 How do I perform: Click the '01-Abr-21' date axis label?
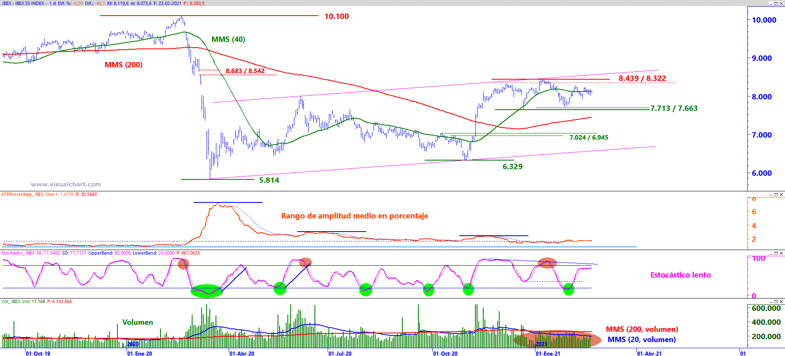pyautogui.click(x=650, y=354)
